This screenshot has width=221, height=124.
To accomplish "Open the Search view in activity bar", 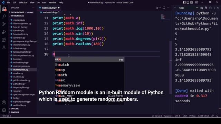I will [4, 17].
